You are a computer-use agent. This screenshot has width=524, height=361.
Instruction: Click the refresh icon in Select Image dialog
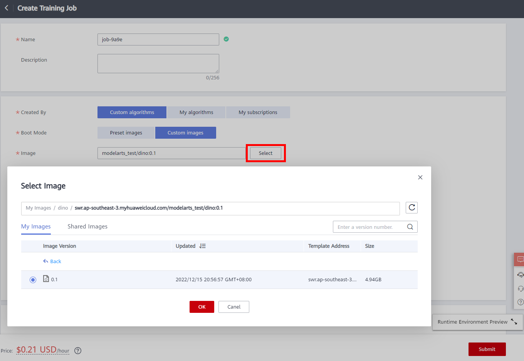411,208
